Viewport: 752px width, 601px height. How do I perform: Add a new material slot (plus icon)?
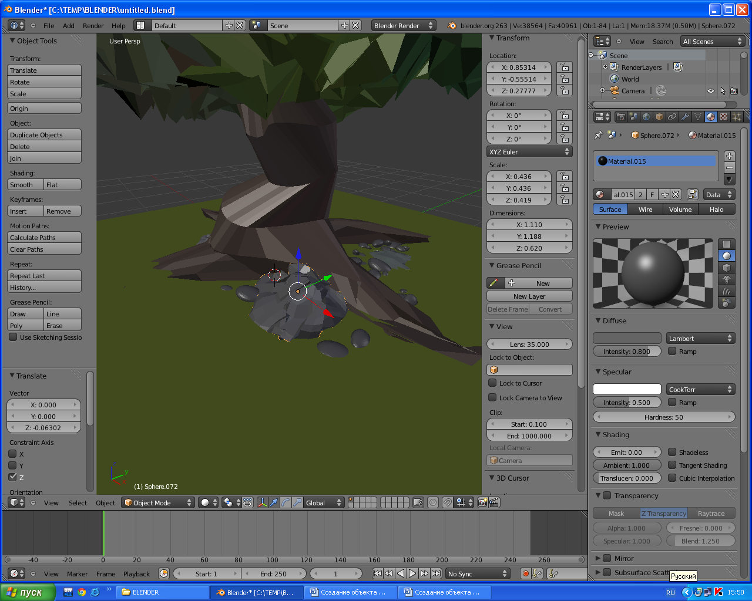tap(730, 156)
